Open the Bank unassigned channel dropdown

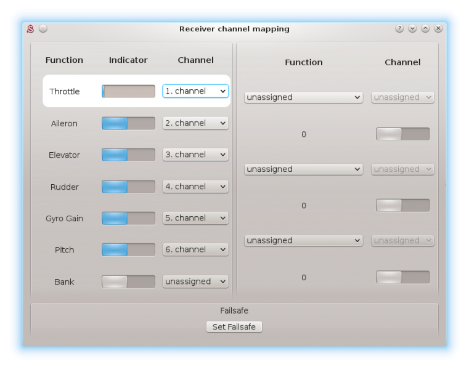tap(195, 282)
